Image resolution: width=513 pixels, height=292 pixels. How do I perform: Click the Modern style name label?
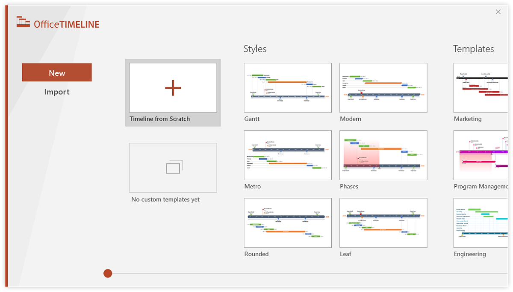point(351,119)
